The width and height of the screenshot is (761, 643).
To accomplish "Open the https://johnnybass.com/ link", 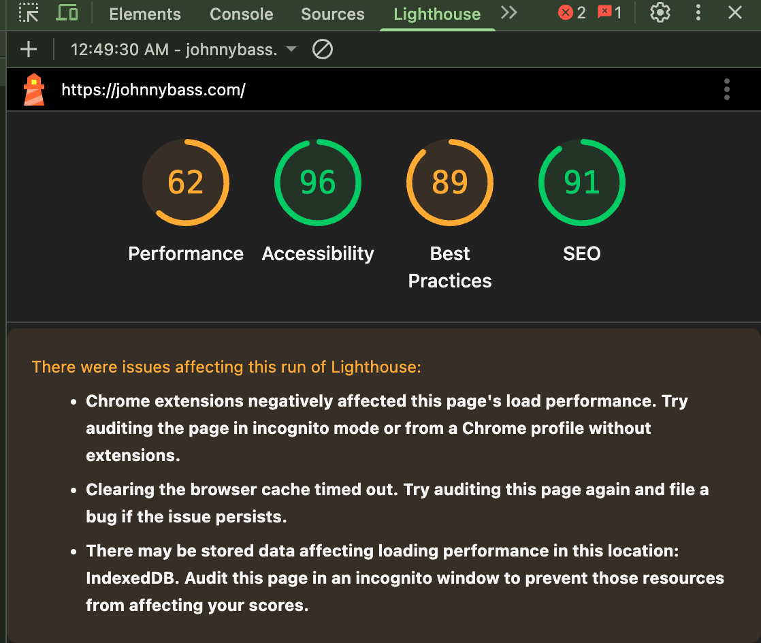I will tap(153, 90).
